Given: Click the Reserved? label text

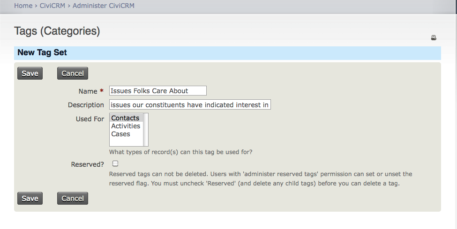Looking at the screenshot, I should tap(88, 164).
